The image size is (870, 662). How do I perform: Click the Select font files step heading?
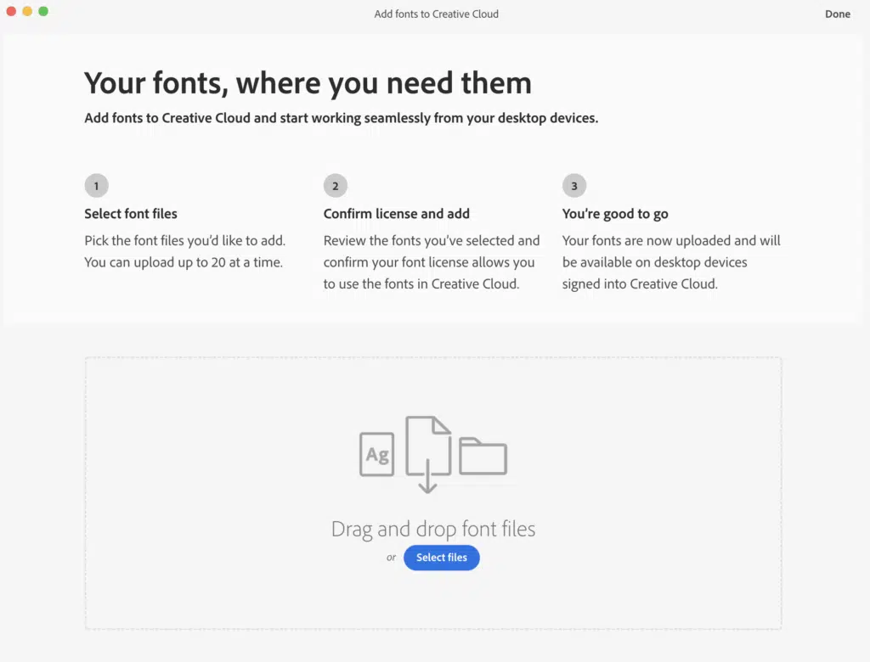pyautogui.click(x=130, y=213)
